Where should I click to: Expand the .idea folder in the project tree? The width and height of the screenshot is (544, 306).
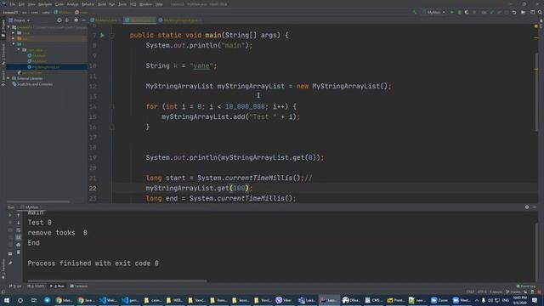click(14, 32)
